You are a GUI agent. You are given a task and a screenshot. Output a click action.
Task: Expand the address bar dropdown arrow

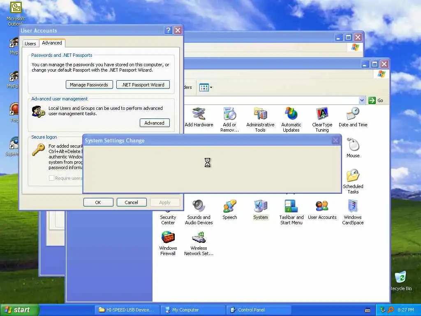click(x=362, y=100)
